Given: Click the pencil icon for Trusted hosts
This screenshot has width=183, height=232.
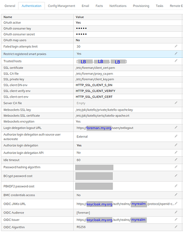Looking at the screenshot, I should (x=176, y=61).
